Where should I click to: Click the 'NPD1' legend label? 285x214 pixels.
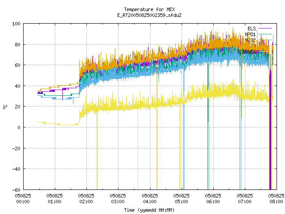(250, 34)
